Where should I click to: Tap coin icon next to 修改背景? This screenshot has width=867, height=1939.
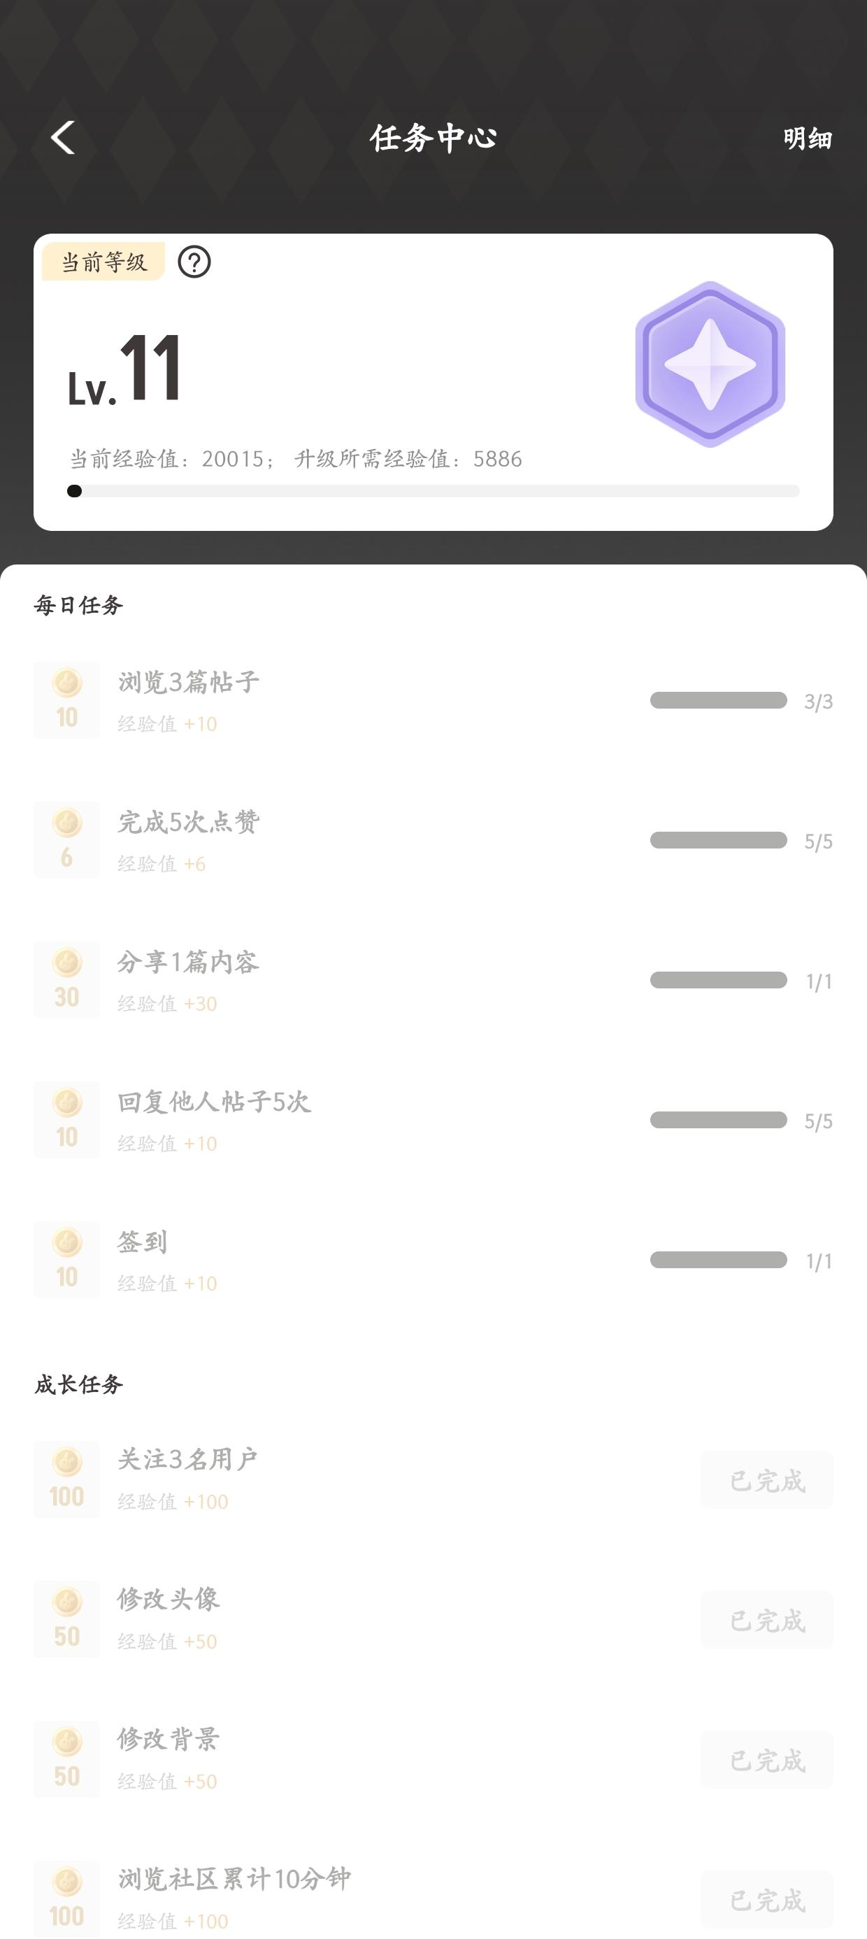[67, 1759]
